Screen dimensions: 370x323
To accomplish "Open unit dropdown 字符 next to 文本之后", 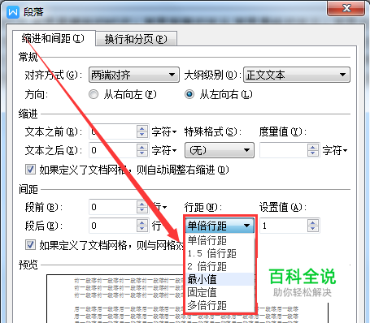I will coord(164,150).
